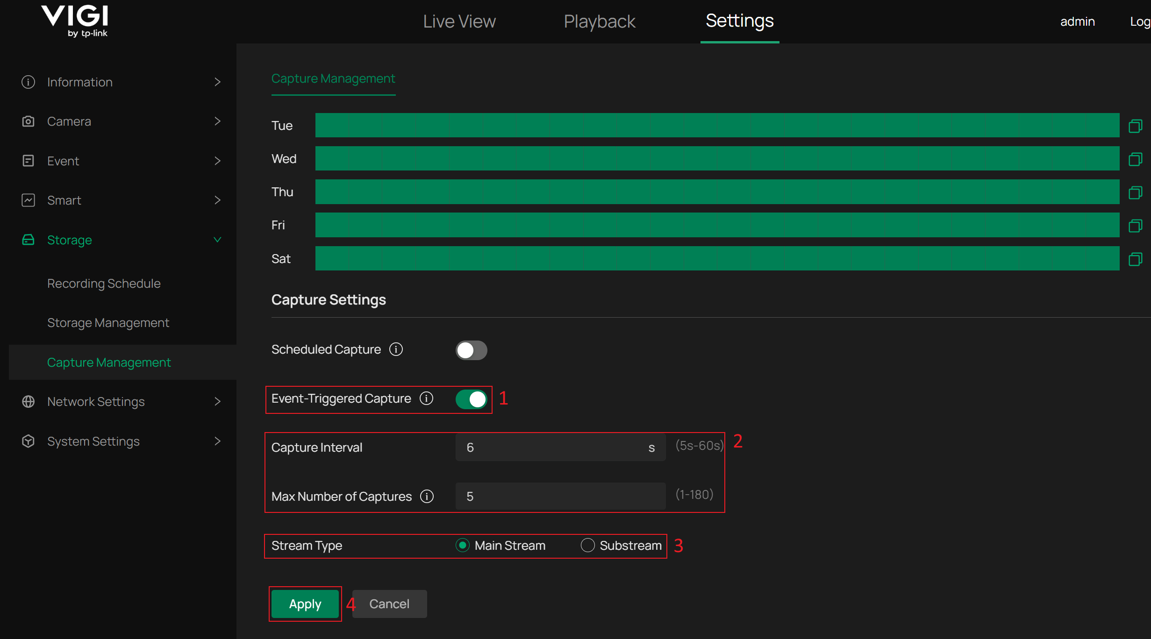The width and height of the screenshot is (1151, 639).
Task: Cancel the capture settings changes
Action: pyautogui.click(x=389, y=603)
